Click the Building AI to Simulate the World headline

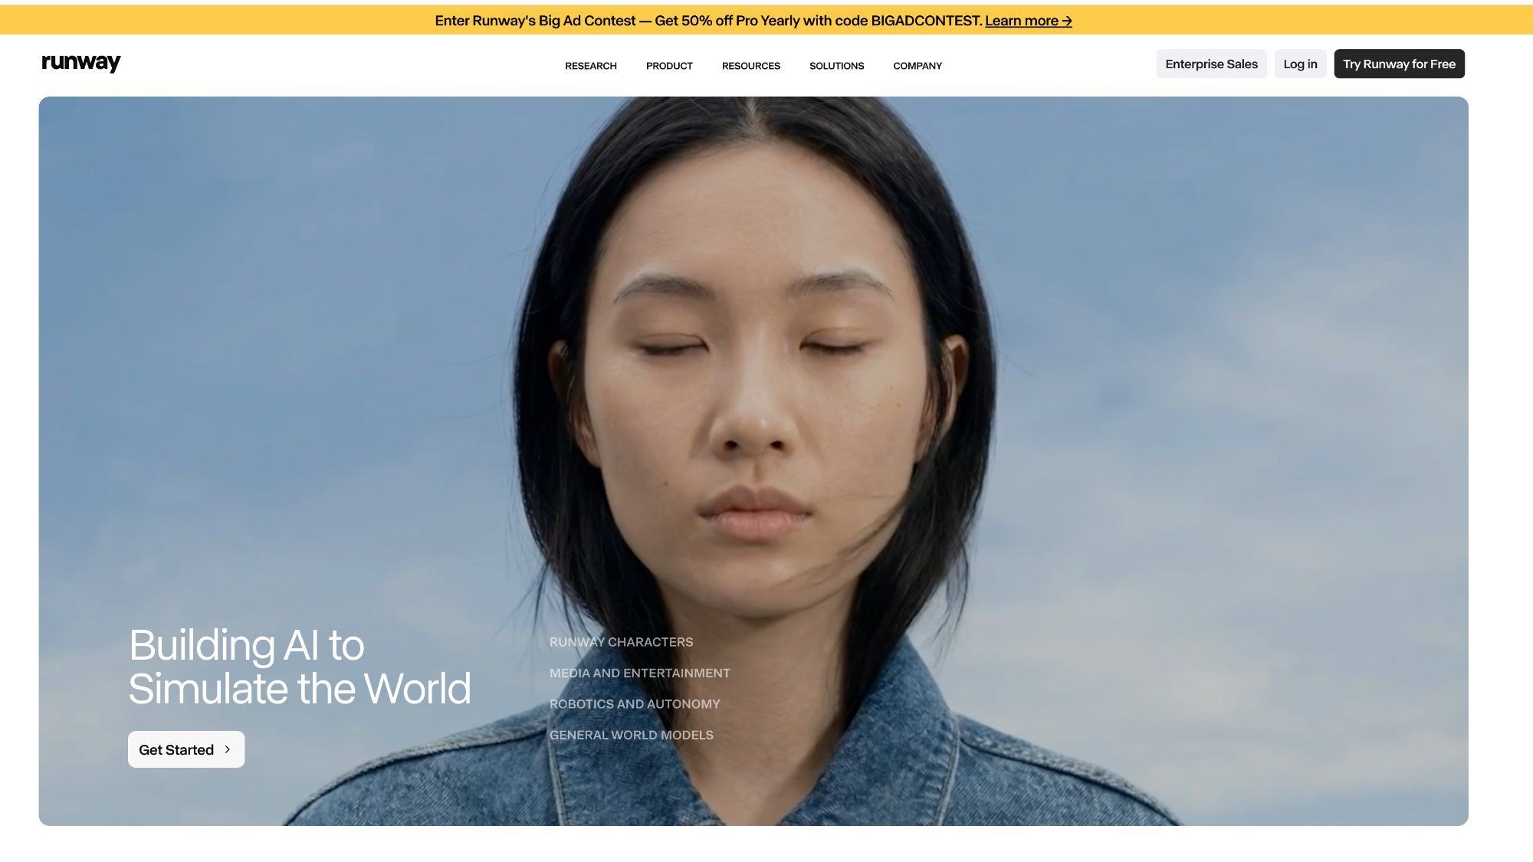pyautogui.click(x=300, y=666)
